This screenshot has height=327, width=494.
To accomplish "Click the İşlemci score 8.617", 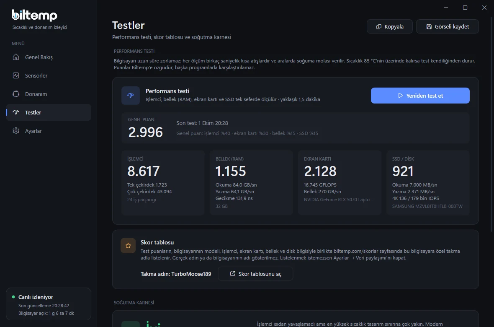I will (x=143, y=171).
